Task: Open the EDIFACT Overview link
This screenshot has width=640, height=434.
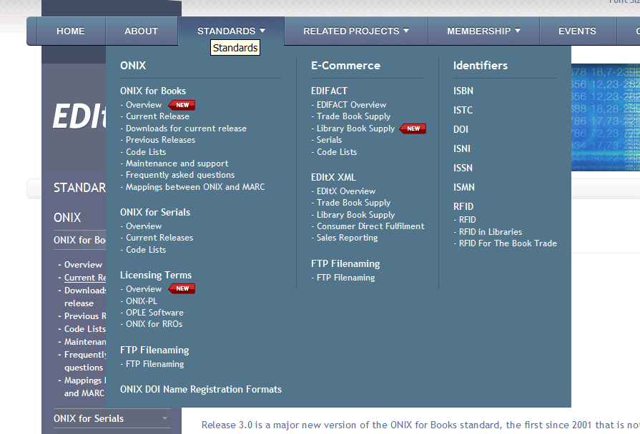Action: click(x=351, y=105)
